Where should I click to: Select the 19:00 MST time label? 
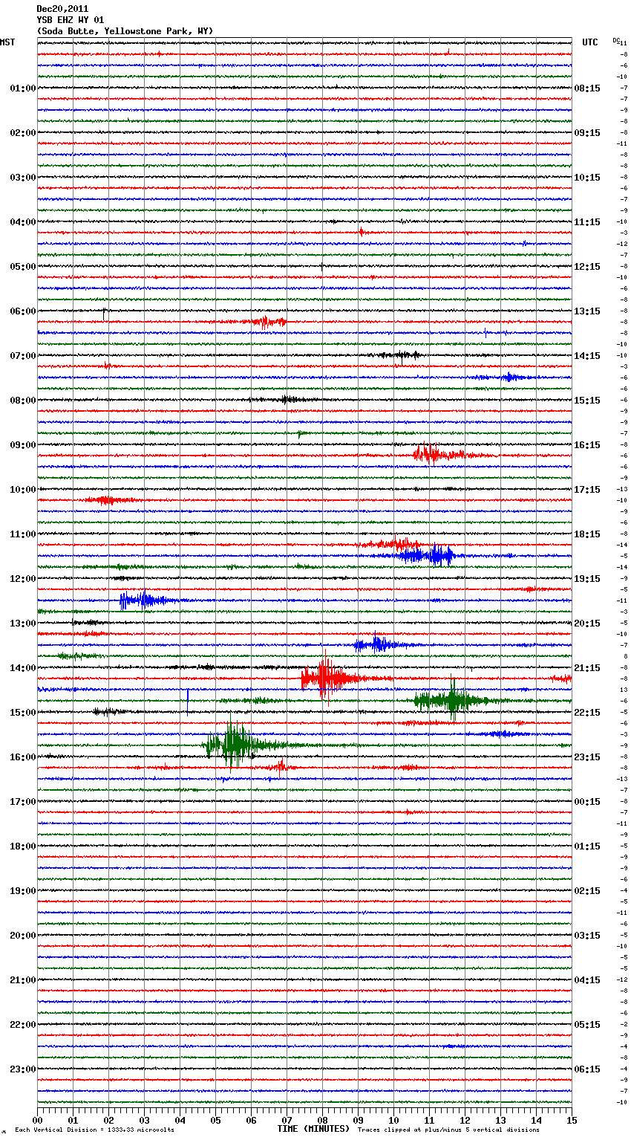click(x=23, y=891)
